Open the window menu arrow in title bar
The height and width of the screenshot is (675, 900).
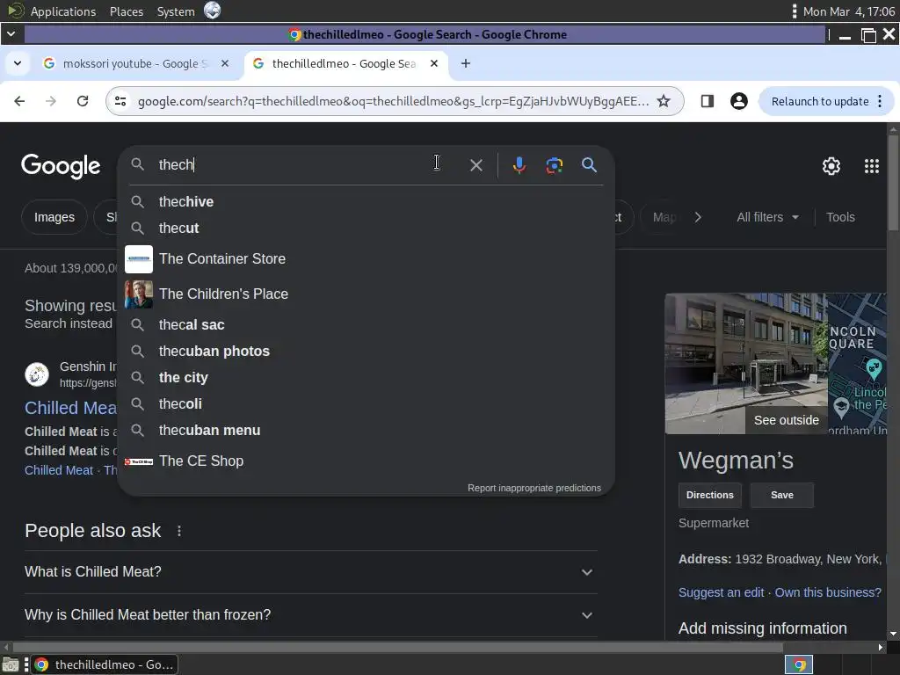11,34
